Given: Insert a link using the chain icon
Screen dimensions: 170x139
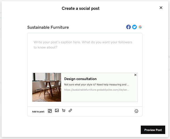Looking at the screenshot, I should (70, 111).
